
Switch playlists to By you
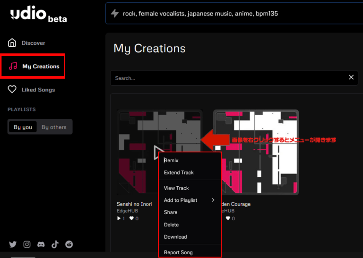23,127
